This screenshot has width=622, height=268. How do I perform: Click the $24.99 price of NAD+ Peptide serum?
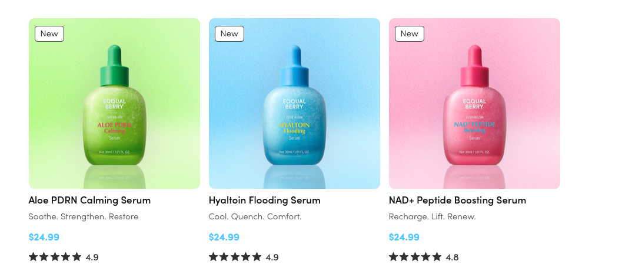(x=404, y=237)
